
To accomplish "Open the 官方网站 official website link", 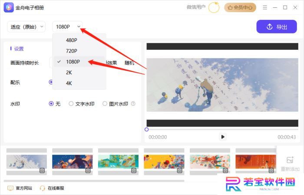I will click(20, 188).
